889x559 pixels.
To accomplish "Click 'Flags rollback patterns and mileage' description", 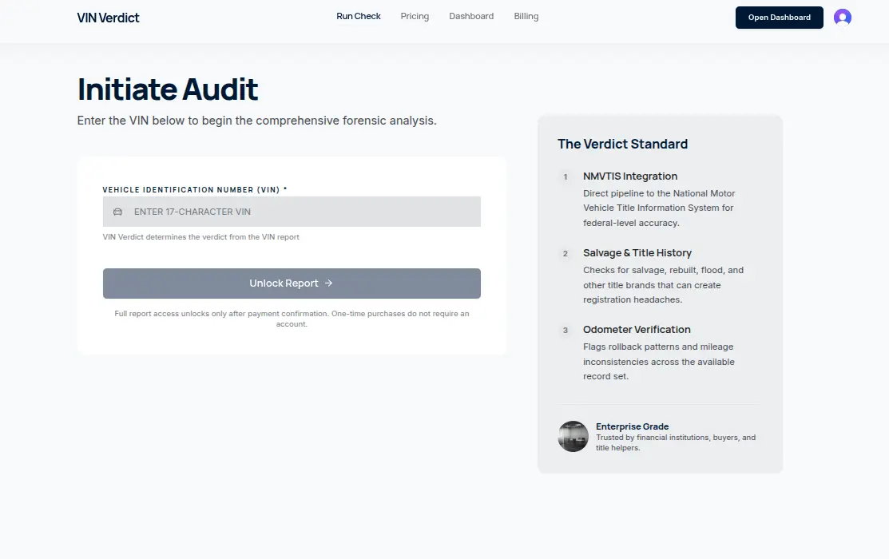I will [x=659, y=361].
